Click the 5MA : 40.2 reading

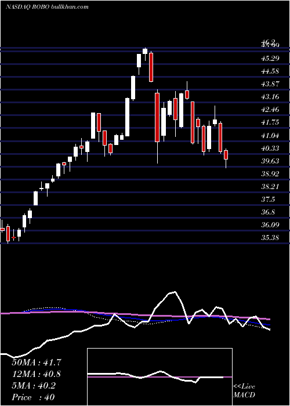[x=34, y=386]
